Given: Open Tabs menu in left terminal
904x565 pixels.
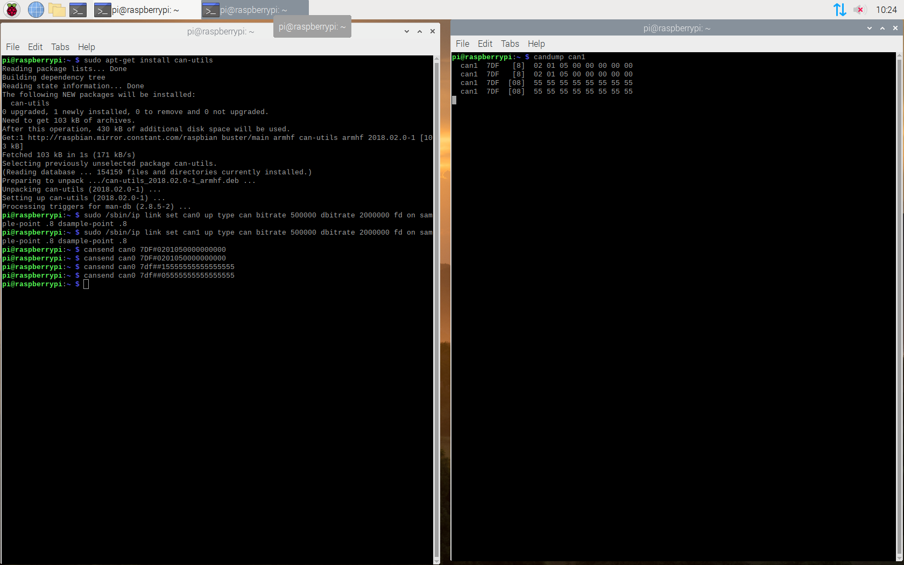Looking at the screenshot, I should [60, 47].
